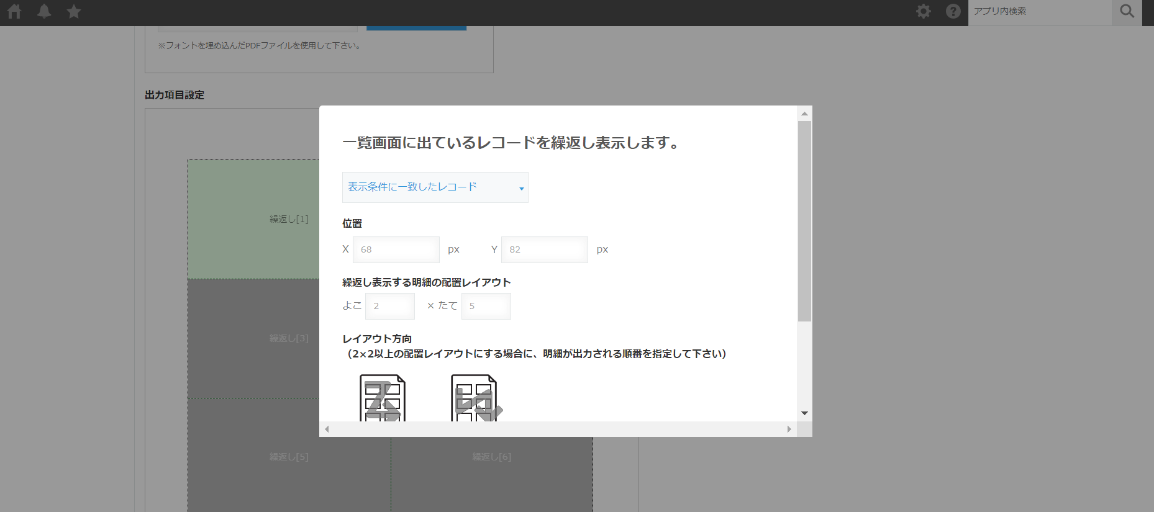Click dialog vertical scrollbar down arrow
This screenshot has height=512, width=1154.
(x=804, y=413)
